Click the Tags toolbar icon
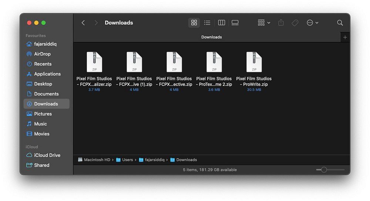 click(295, 23)
